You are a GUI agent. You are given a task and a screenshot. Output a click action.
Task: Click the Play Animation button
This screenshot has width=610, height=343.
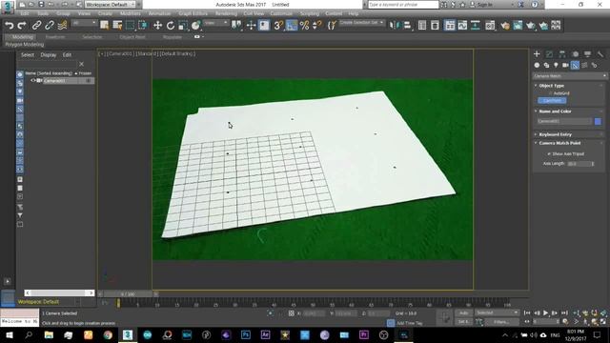tap(546, 313)
